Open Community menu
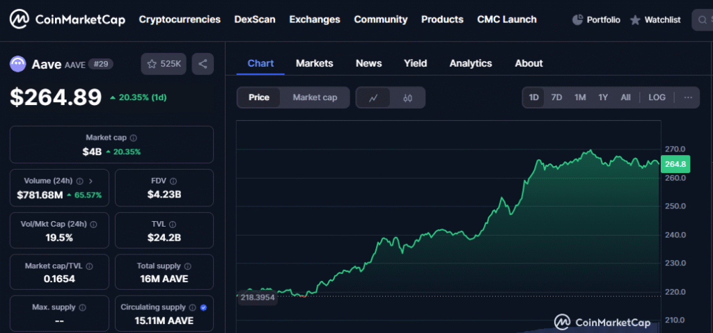Viewport: 713px width, 333px height. click(381, 19)
